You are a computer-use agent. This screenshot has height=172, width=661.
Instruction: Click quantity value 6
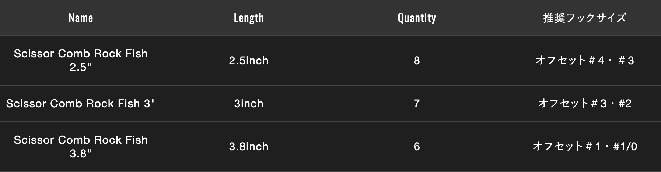417,146
